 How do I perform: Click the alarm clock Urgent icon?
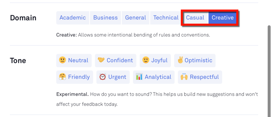[x=102, y=77]
